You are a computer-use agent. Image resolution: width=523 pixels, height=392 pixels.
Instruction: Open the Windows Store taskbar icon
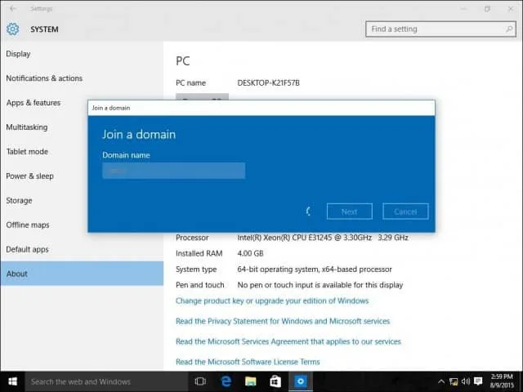pos(275,381)
